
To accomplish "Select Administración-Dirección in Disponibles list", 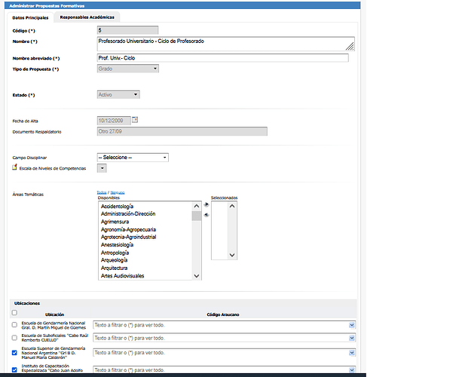I will click(128, 213).
